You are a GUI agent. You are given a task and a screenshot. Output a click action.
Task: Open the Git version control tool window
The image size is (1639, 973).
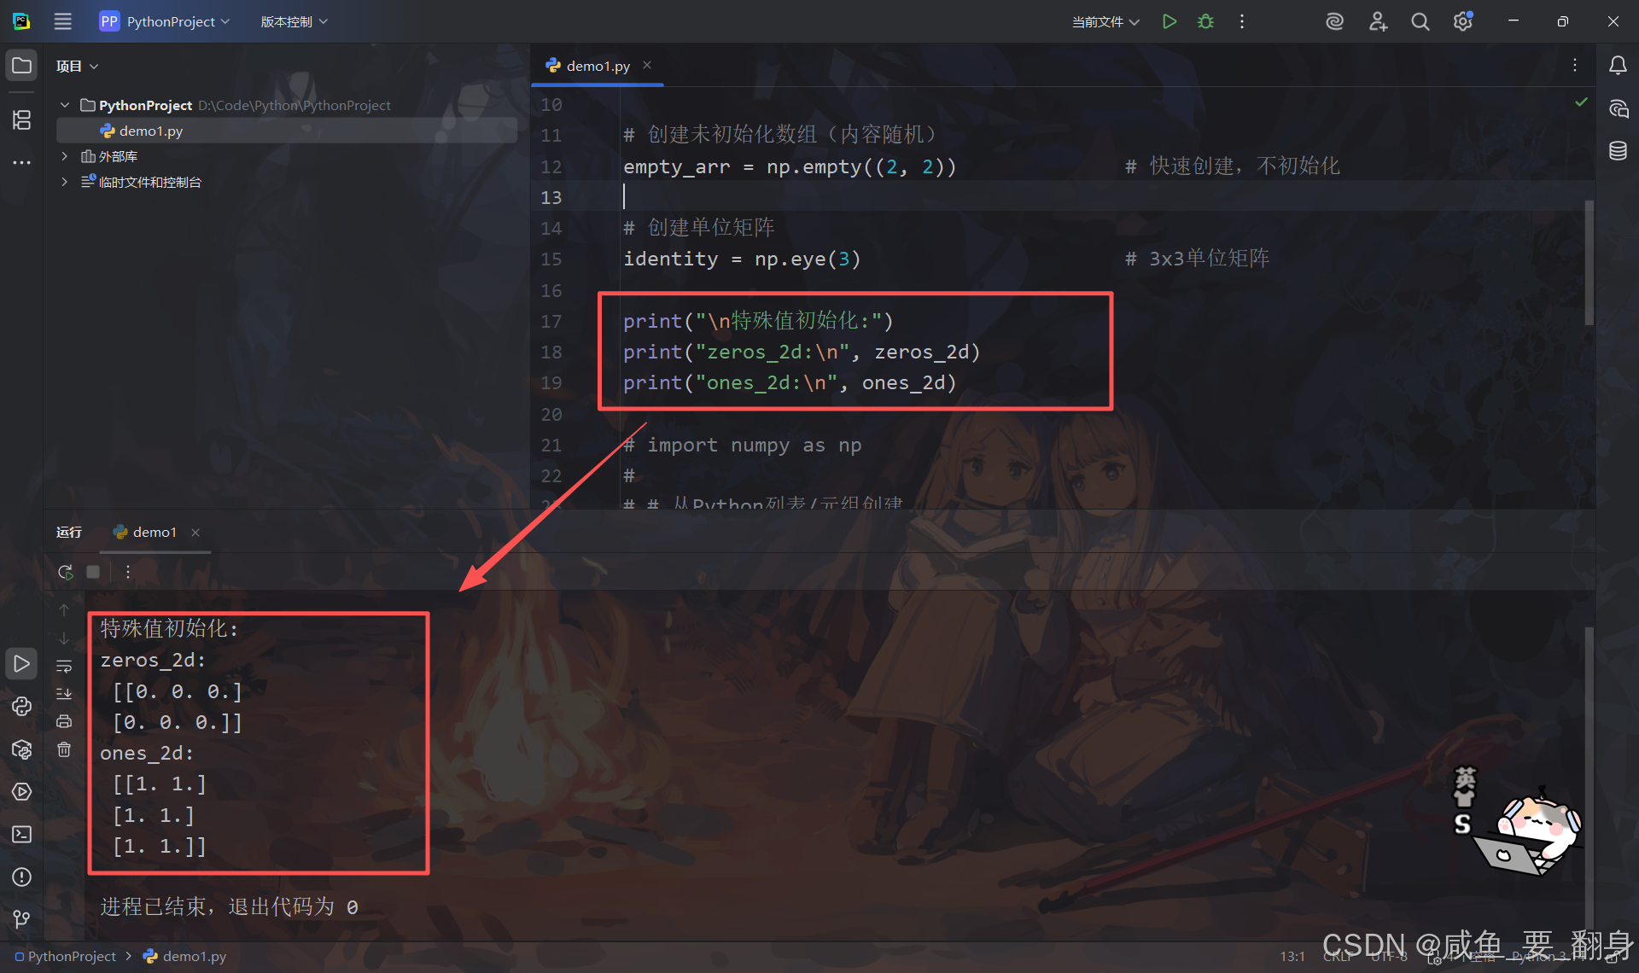coord(21,919)
